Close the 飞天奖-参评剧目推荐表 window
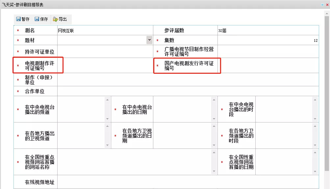 pyautogui.click(x=327, y=5)
